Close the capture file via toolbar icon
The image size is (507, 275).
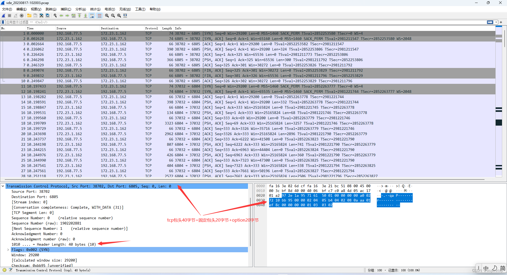click(41, 16)
